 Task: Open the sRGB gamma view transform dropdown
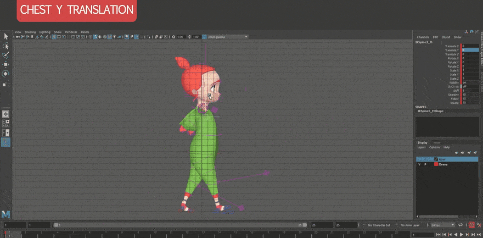click(x=227, y=37)
